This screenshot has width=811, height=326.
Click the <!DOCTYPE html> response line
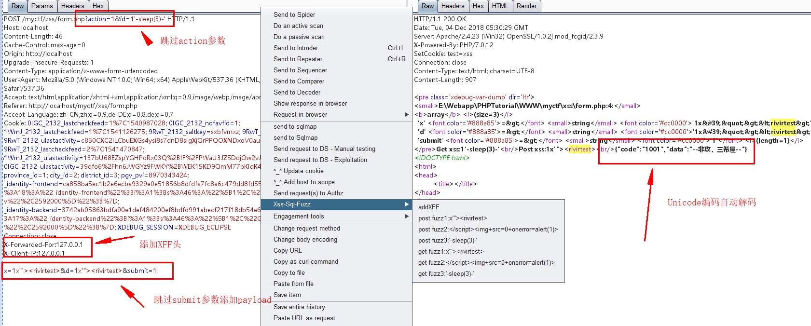442,158
